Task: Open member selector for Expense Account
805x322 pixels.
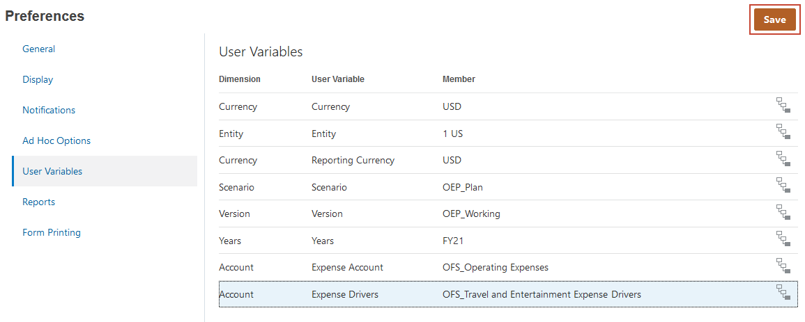Action: (783, 266)
